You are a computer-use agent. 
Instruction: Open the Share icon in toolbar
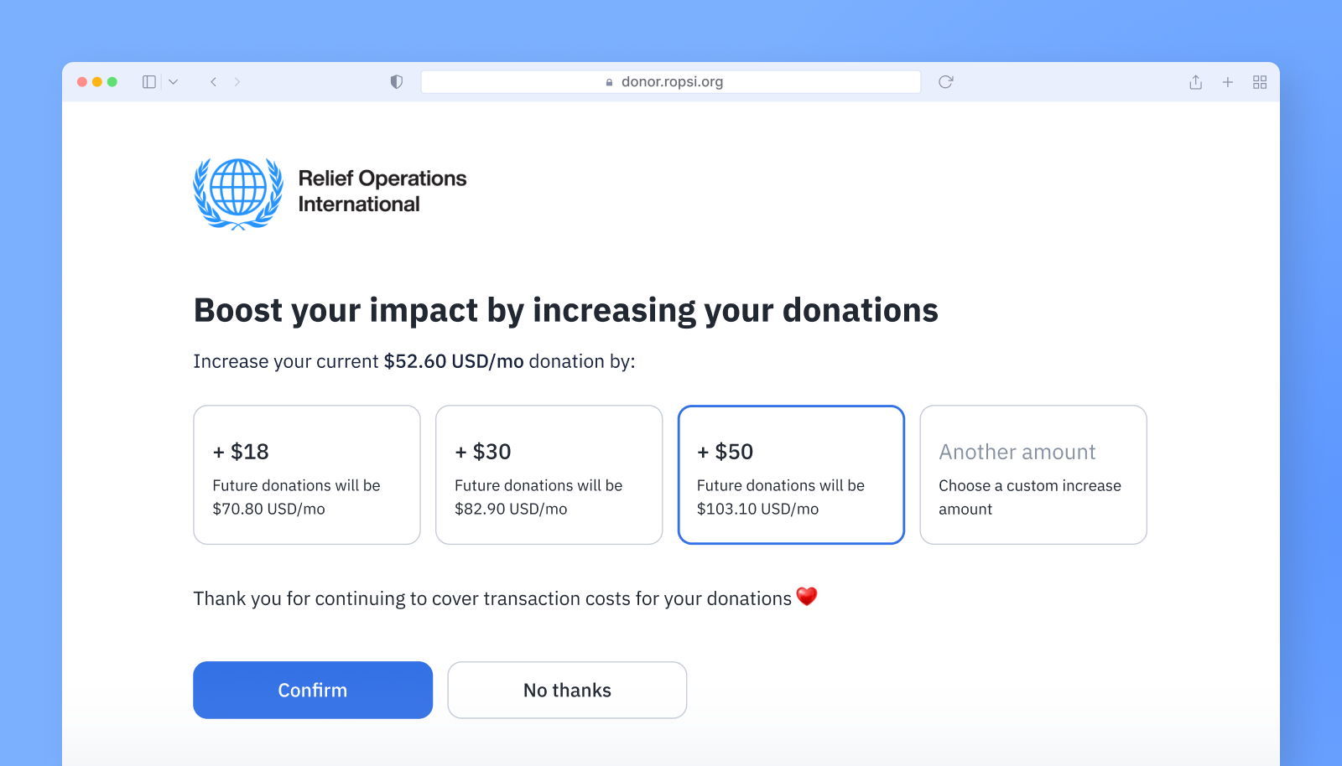(x=1196, y=82)
